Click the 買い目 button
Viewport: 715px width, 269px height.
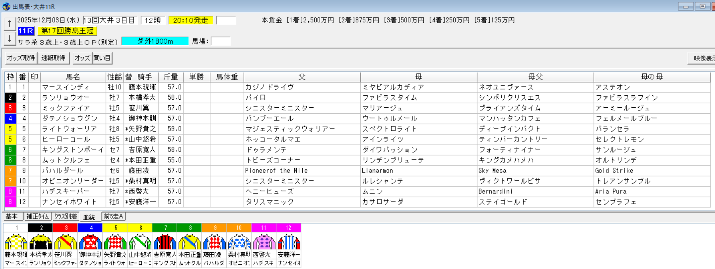(102, 58)
